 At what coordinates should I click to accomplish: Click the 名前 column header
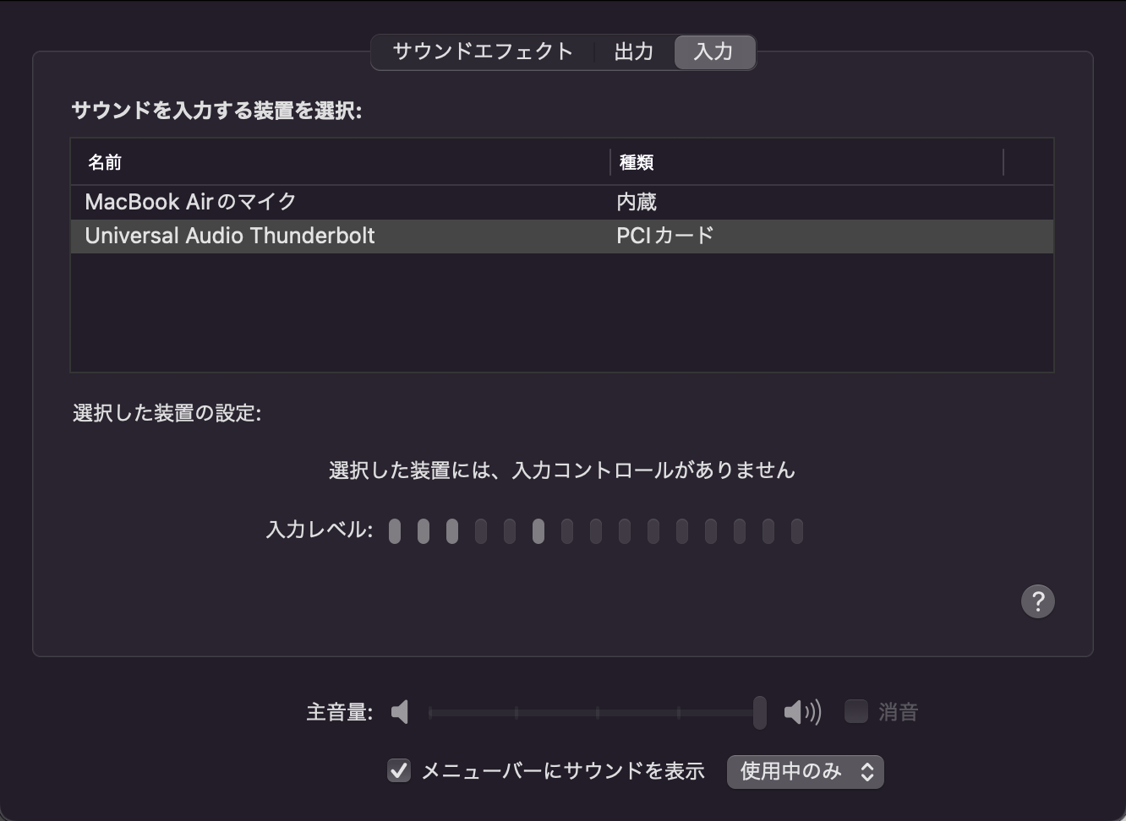[105, 162]
